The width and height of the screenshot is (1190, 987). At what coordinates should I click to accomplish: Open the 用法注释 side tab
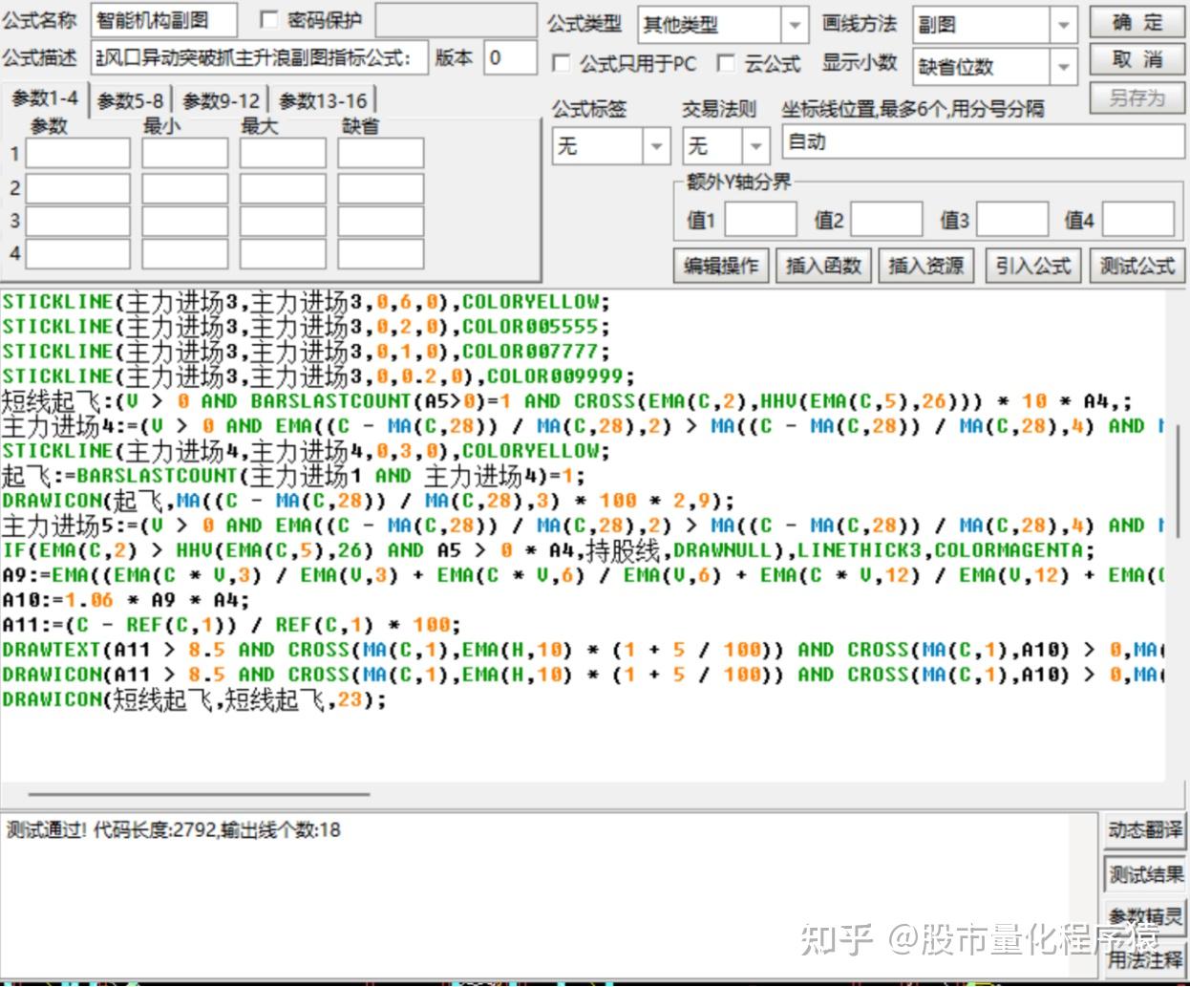click(1144, 958)
